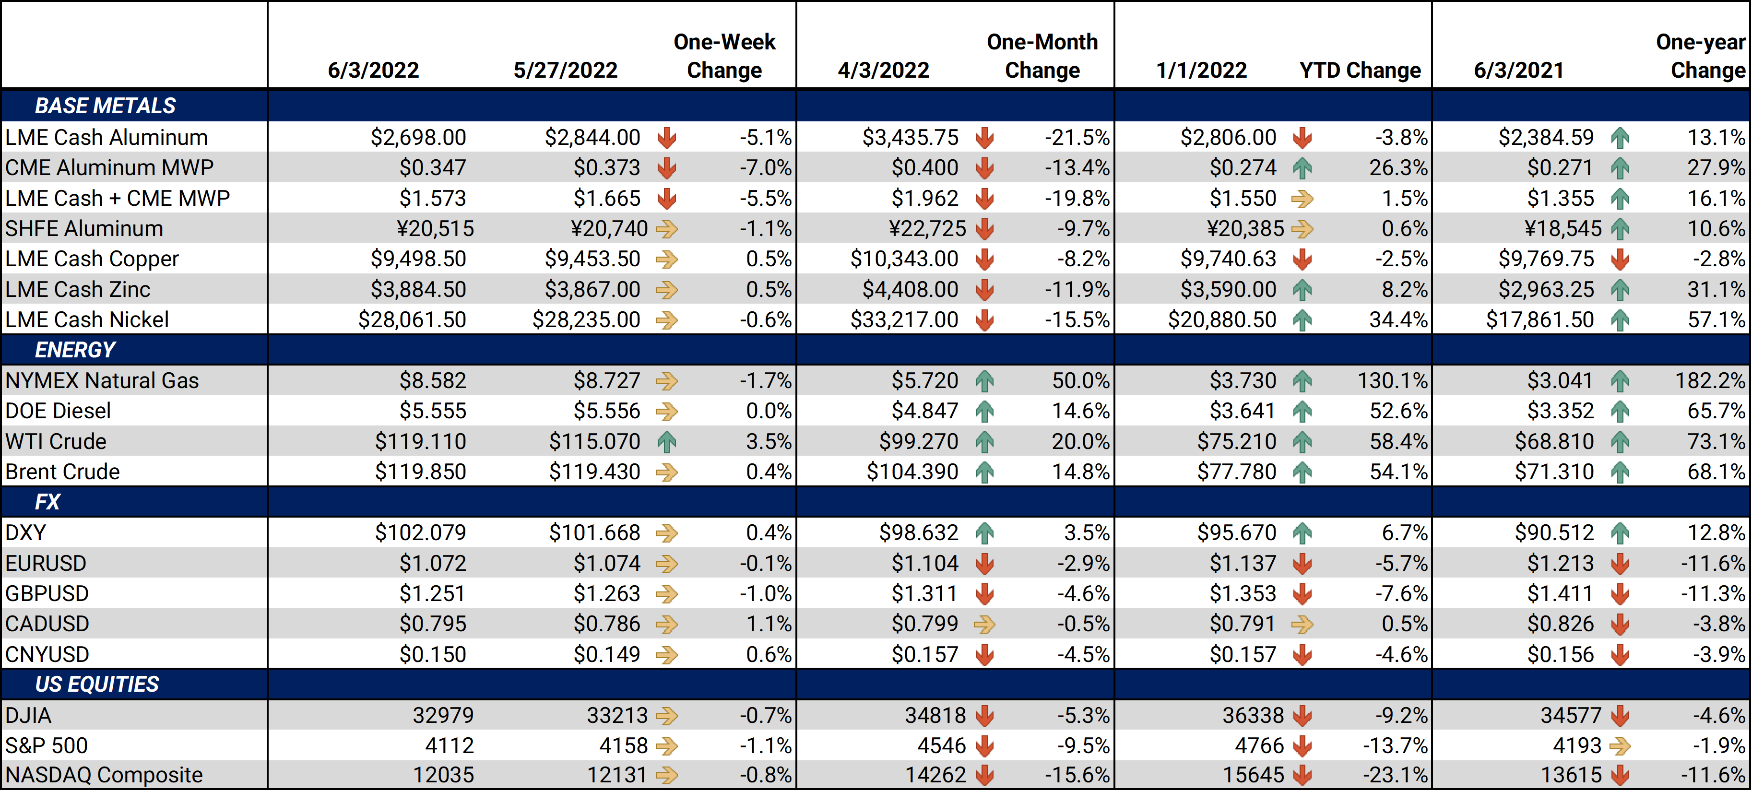Click the EURUSD one-year change value -11.6%
Screen dimensions: 1752x791
click(x=1713, y=563)
